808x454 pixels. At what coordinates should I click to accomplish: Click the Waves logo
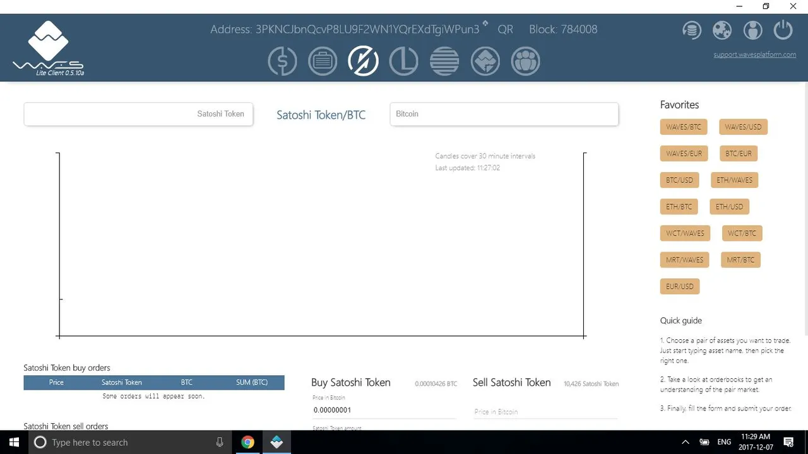[x=47, y=48]
